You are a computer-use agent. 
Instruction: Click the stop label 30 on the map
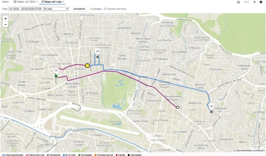211,106
